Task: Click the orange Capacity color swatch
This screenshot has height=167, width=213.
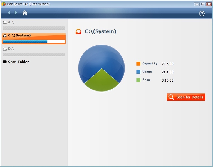Action: [138, 64]
